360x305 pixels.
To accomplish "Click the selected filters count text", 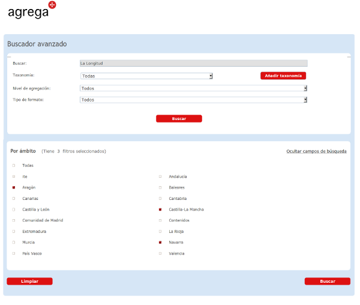I will 74,151.
